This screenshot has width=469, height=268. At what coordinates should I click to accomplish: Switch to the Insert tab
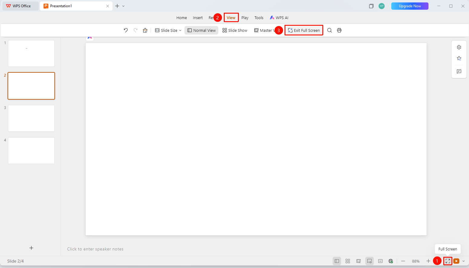(198, 18)
